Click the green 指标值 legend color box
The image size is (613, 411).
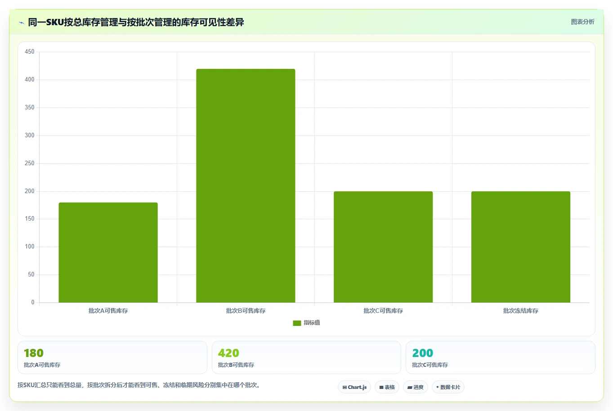click(x=297, y=323)
